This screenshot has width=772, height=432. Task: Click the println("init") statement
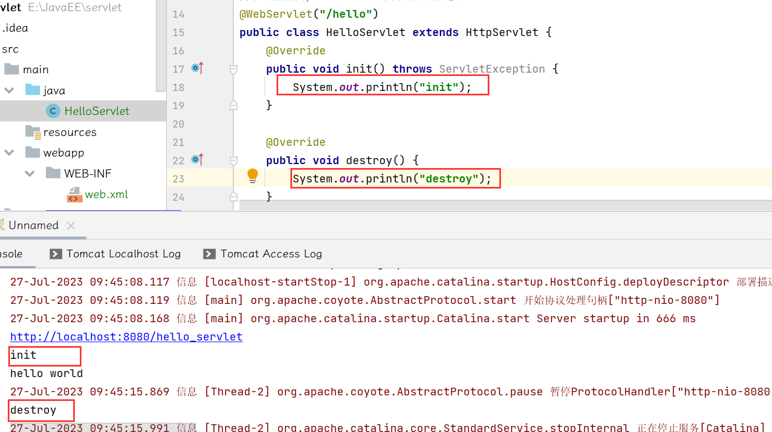[382, 87]
